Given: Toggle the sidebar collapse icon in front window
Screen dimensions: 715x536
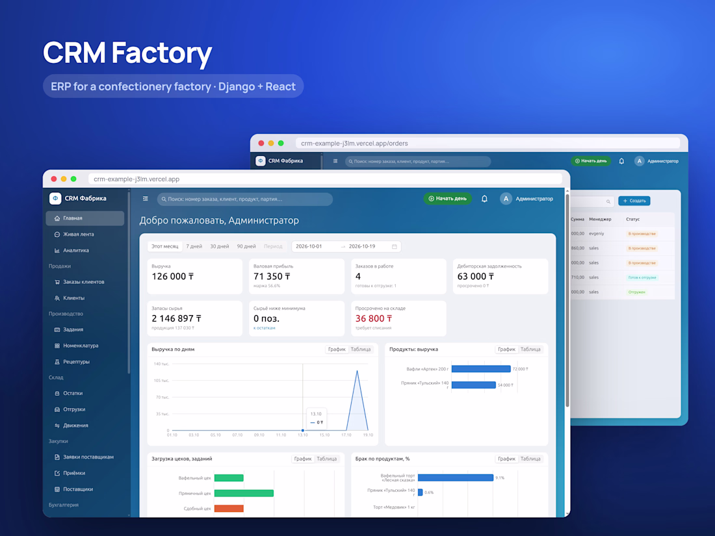Looking at the screenshot, I should click(146, 199).
